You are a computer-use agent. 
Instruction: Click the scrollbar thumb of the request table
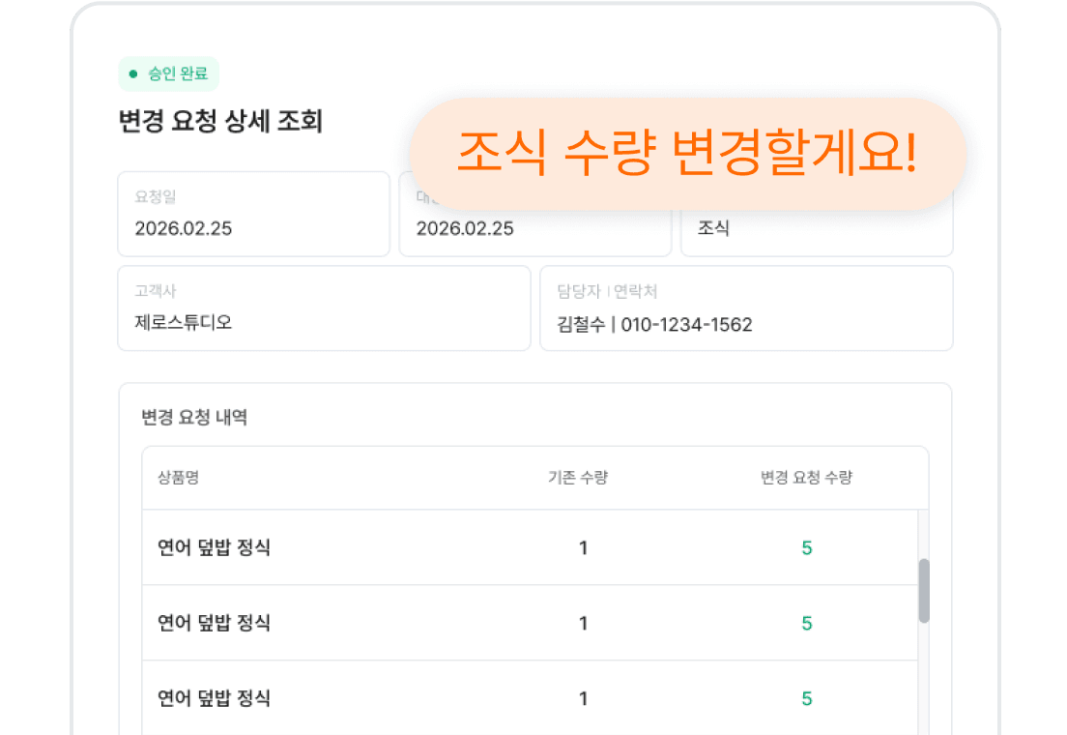[923, 591]
